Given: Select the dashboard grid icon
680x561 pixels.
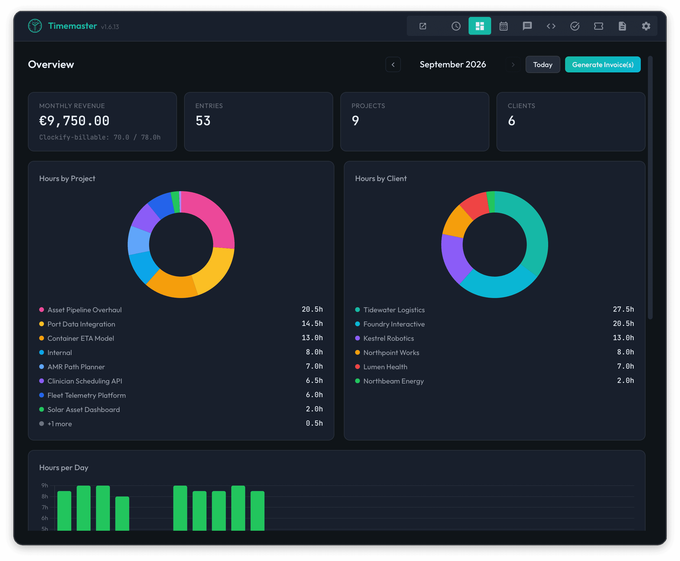Looking at the screenshot, I should [480, 26].
